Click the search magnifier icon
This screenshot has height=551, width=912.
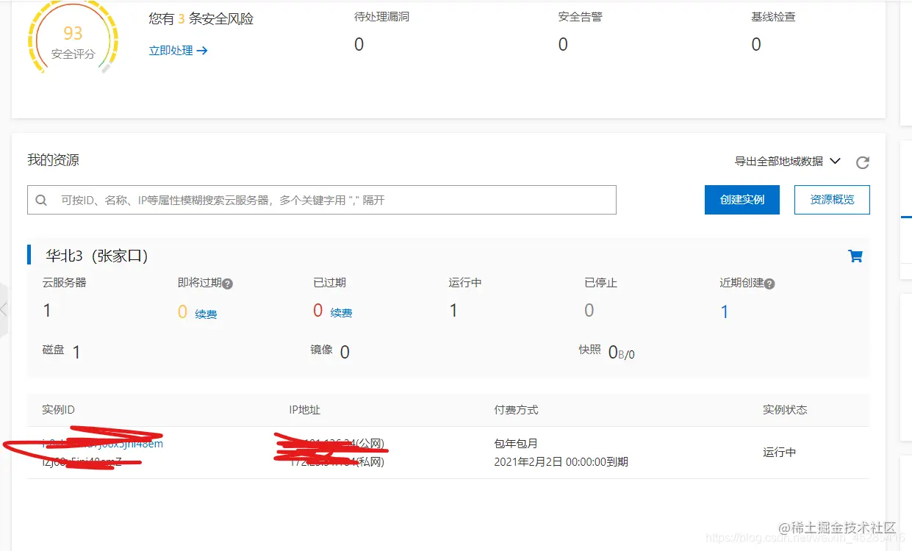41,199
